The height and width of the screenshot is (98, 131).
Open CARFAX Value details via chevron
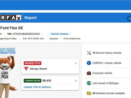(76, 81)
